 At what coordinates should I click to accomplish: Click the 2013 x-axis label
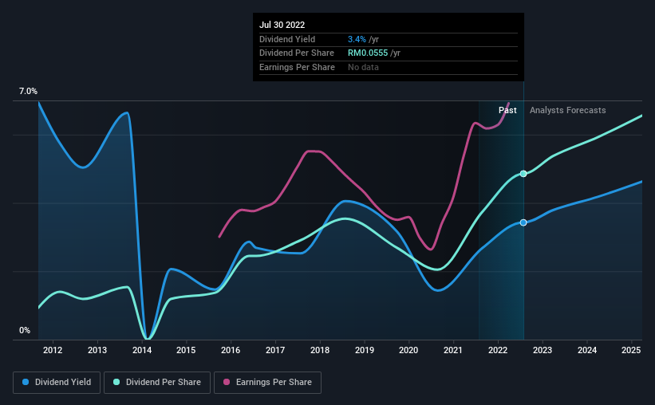tap(97, 350)
